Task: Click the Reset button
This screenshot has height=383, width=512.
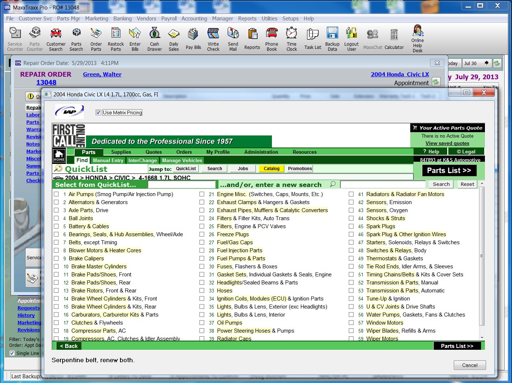Action: tap(467, 184)
